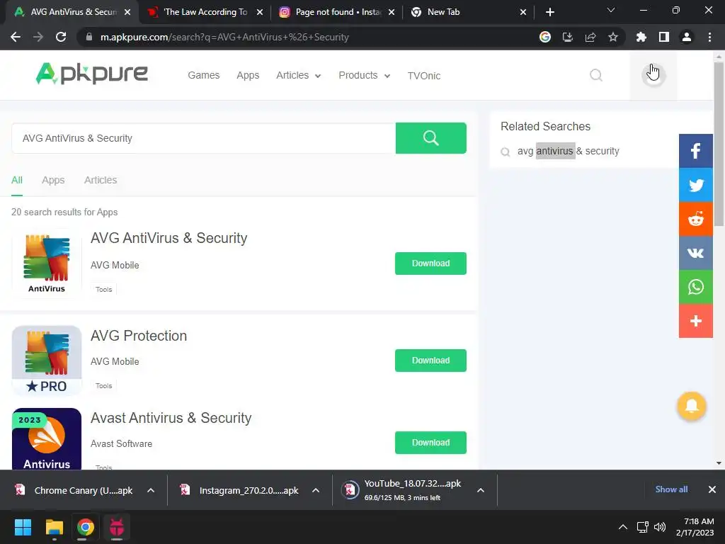
Task: Open the Games menu
Action: pyautogui.click(x=203, y=75)
